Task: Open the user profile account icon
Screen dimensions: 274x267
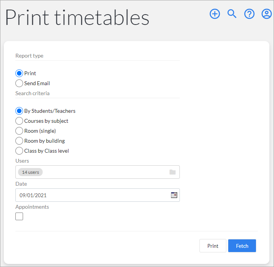Action: point(266,14)
